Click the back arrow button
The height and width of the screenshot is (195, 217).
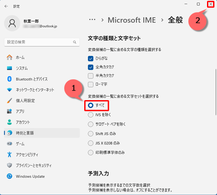(6, 6)
